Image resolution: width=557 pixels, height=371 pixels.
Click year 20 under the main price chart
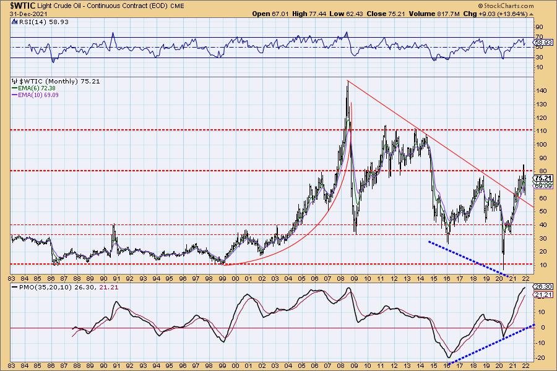tap(499, 279)
